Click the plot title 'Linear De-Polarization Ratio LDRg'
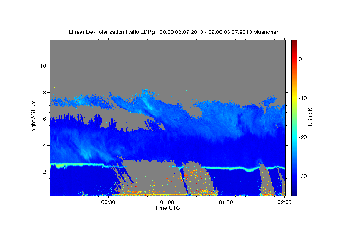The image size is (353, 235). point(112,32)
